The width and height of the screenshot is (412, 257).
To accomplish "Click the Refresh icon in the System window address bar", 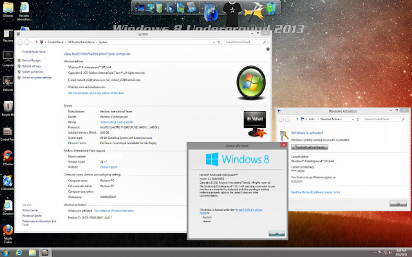I will [219, 42].
